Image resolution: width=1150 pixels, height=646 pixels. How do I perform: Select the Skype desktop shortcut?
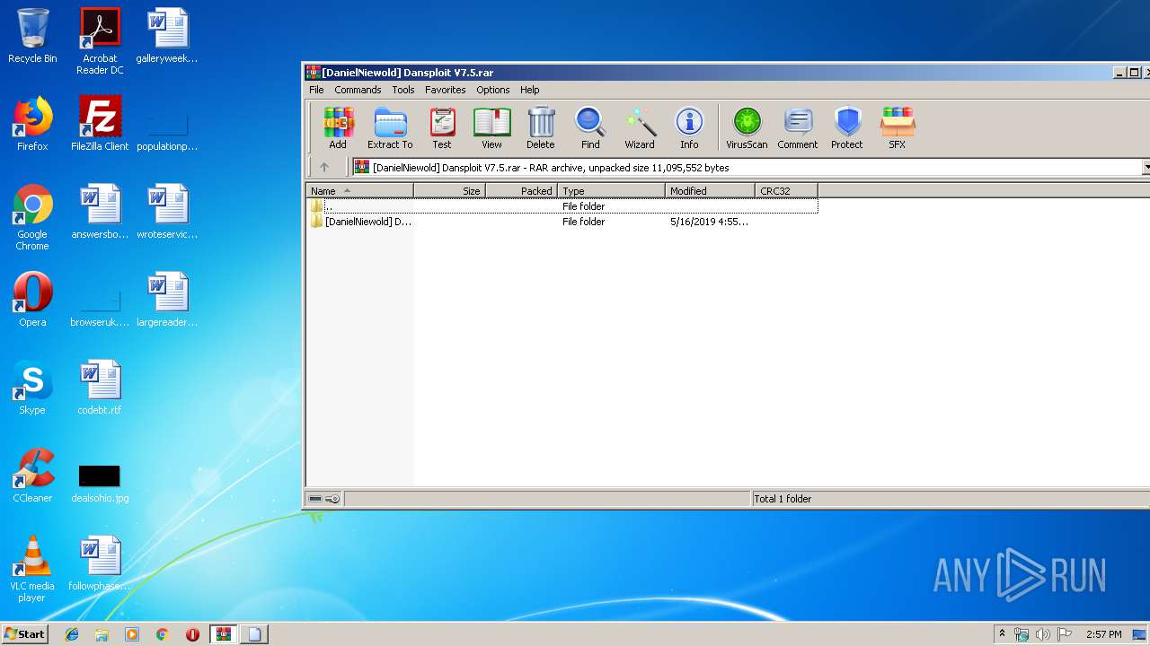pos(32,388)
